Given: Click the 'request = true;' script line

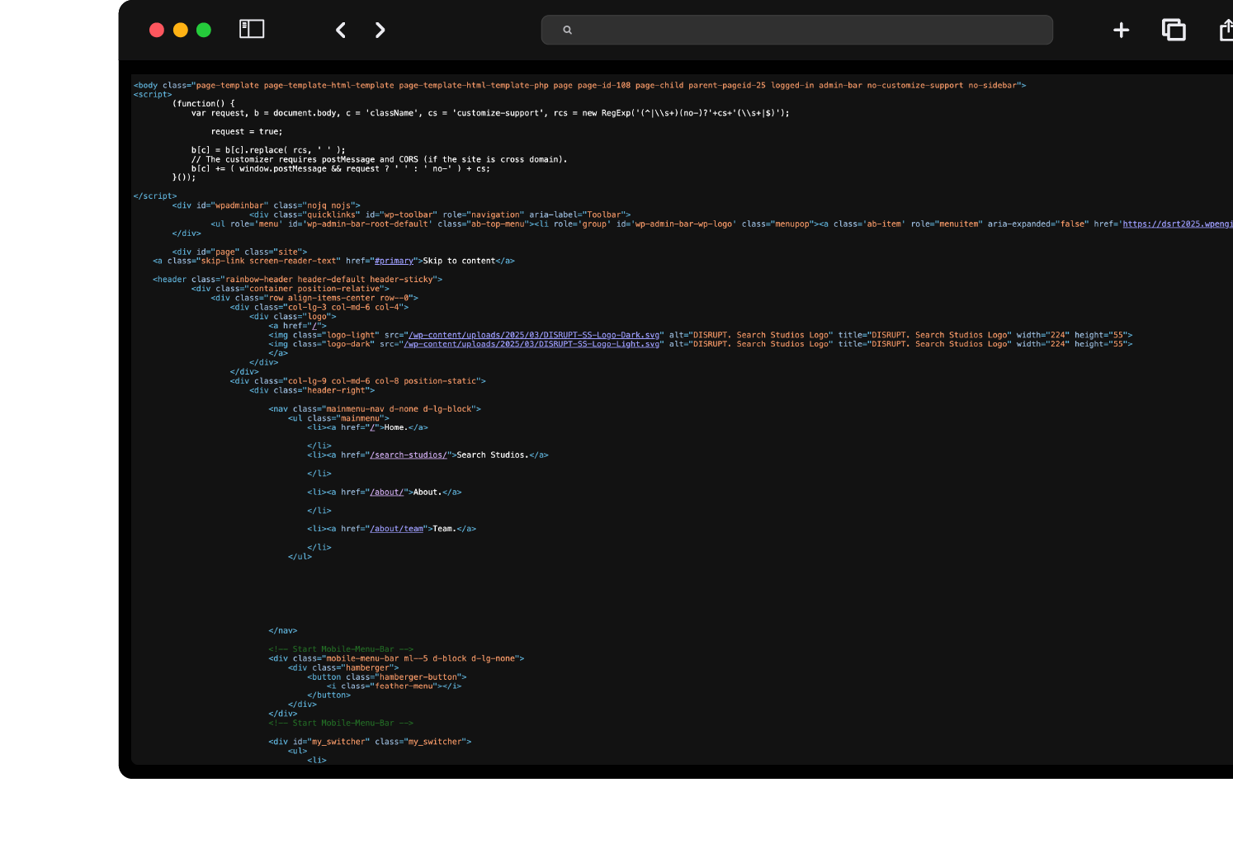Looking at the screenshot, I should 247,131.
